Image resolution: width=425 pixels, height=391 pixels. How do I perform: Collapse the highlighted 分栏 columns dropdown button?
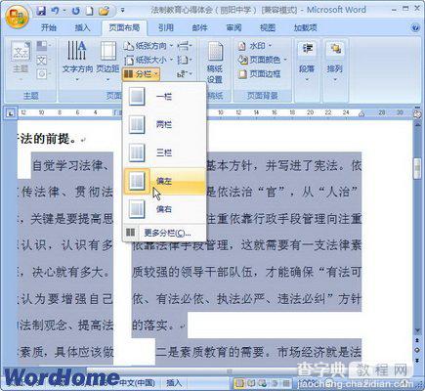pyautogui.click(x=141, y=74)
